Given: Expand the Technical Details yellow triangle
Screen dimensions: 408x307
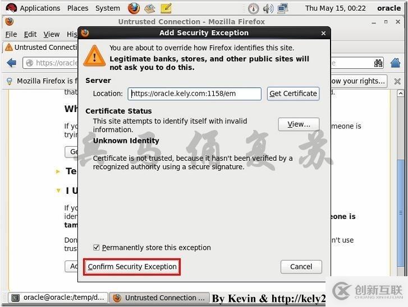Looking at the screenshot, I should pos(58,171).
